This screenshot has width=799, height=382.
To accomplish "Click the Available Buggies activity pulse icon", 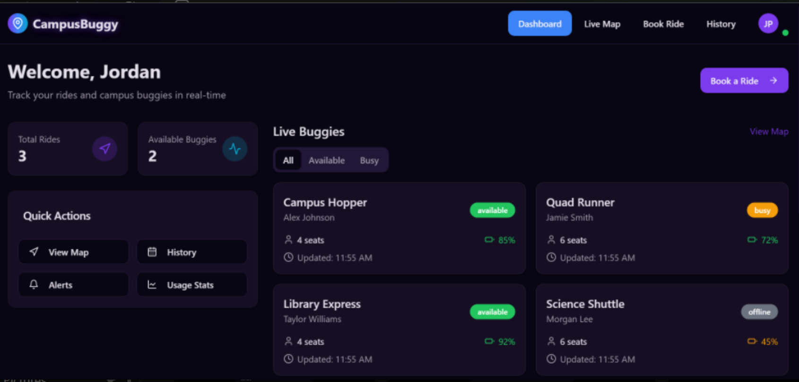I will tap(235, 148).
